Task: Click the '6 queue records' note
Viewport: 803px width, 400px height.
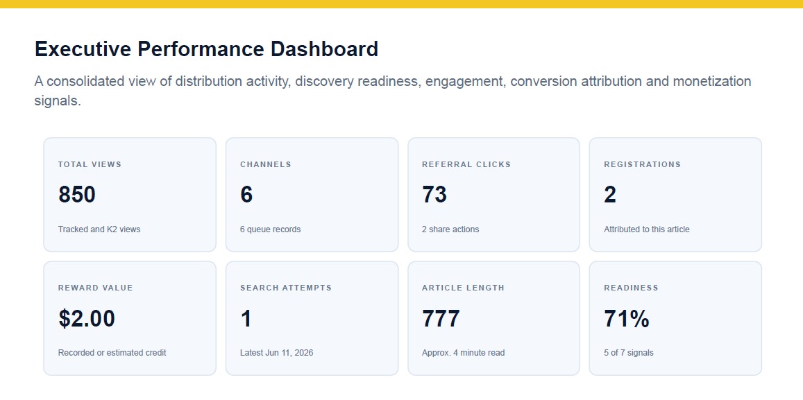Action: (271, 229)
